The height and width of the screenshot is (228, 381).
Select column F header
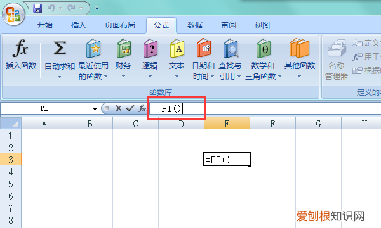272,123
